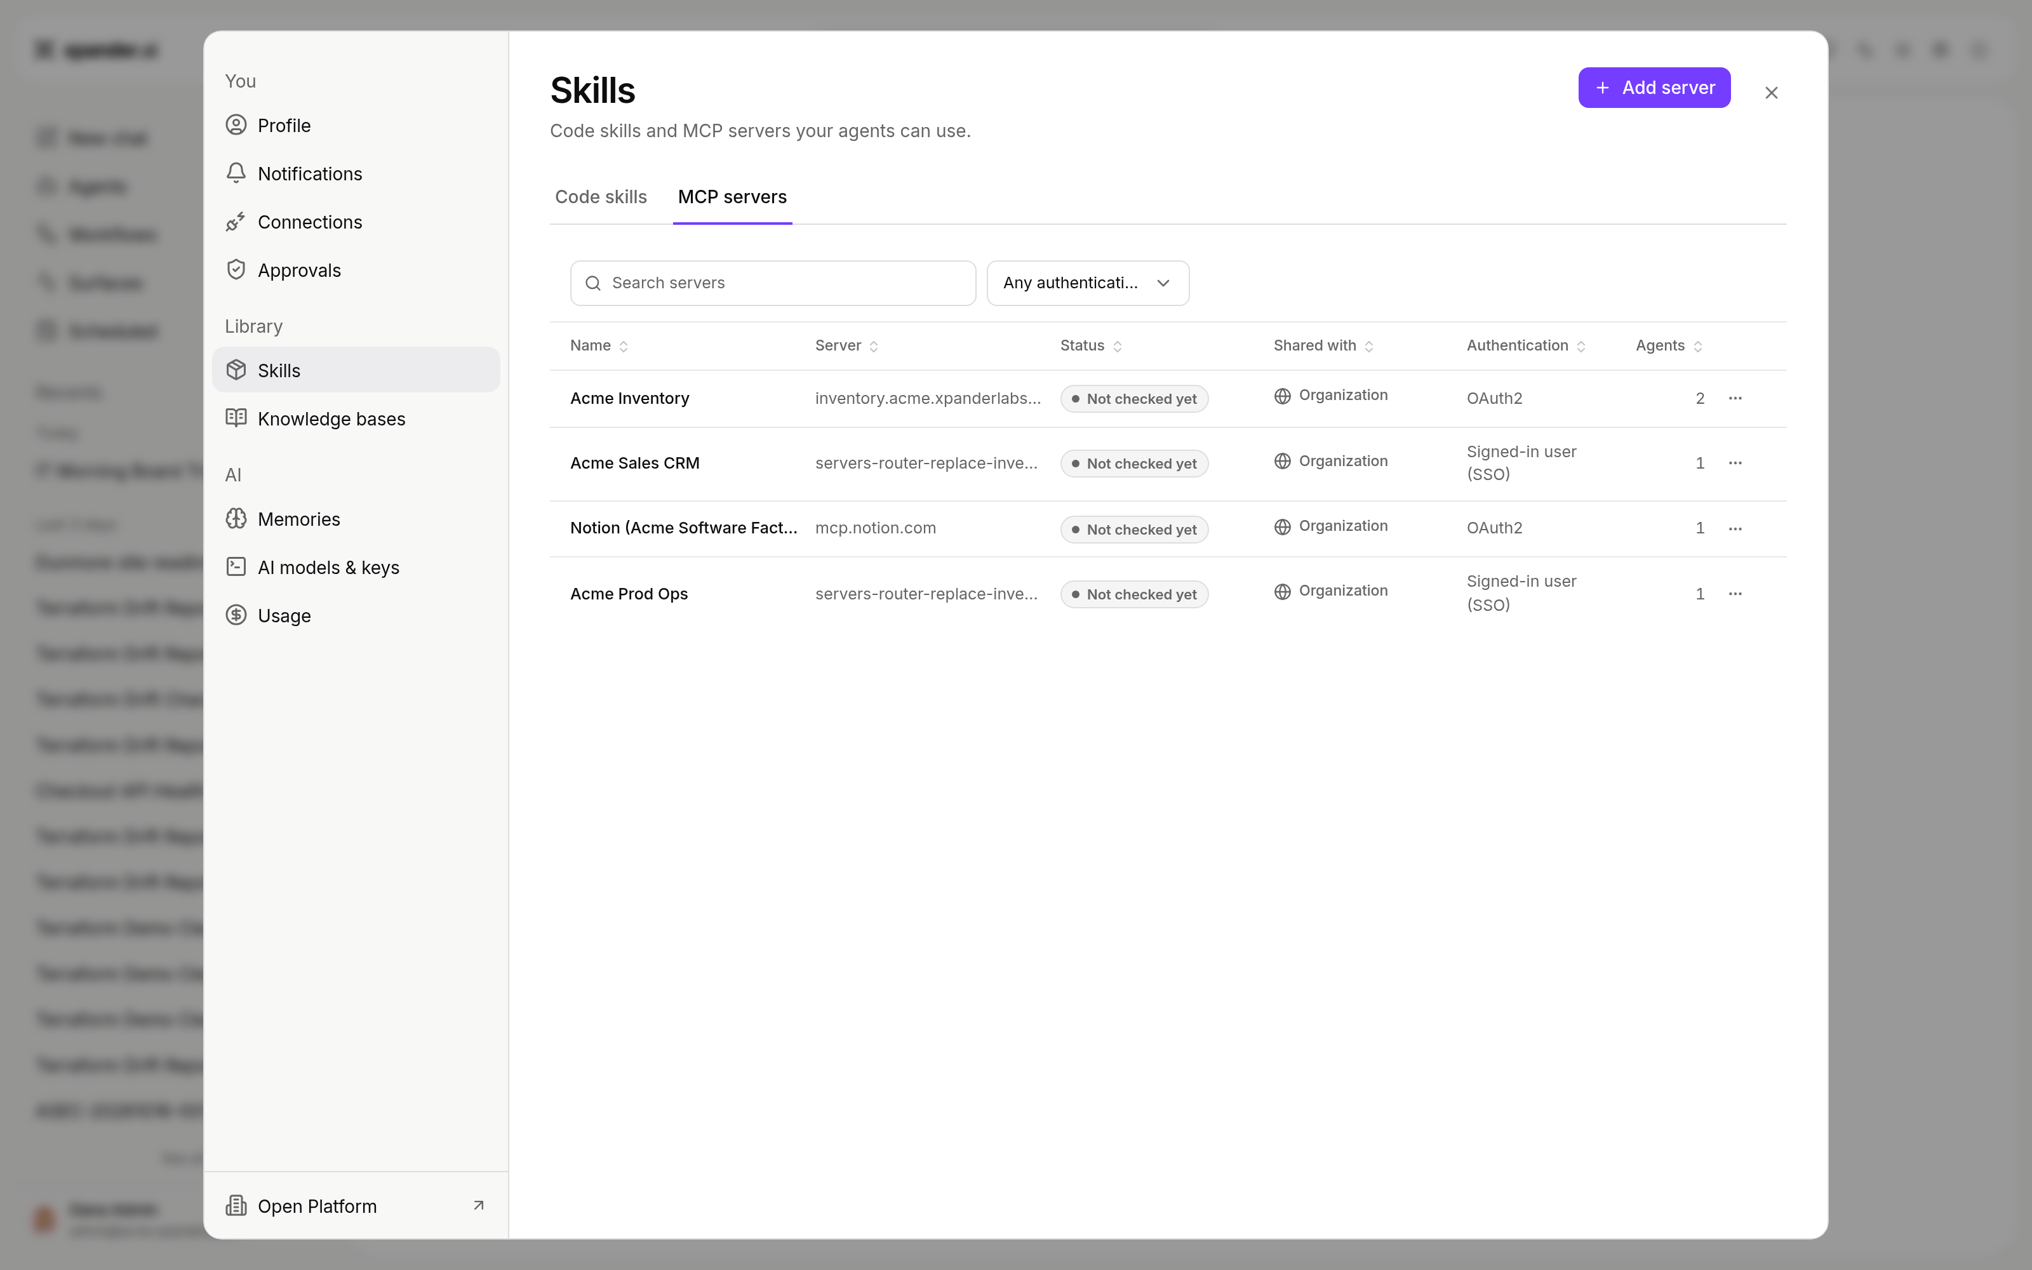Viewport: 2032px width, 1270px height.
Task: Click the search magnifier icon
Action: point(593,283)
